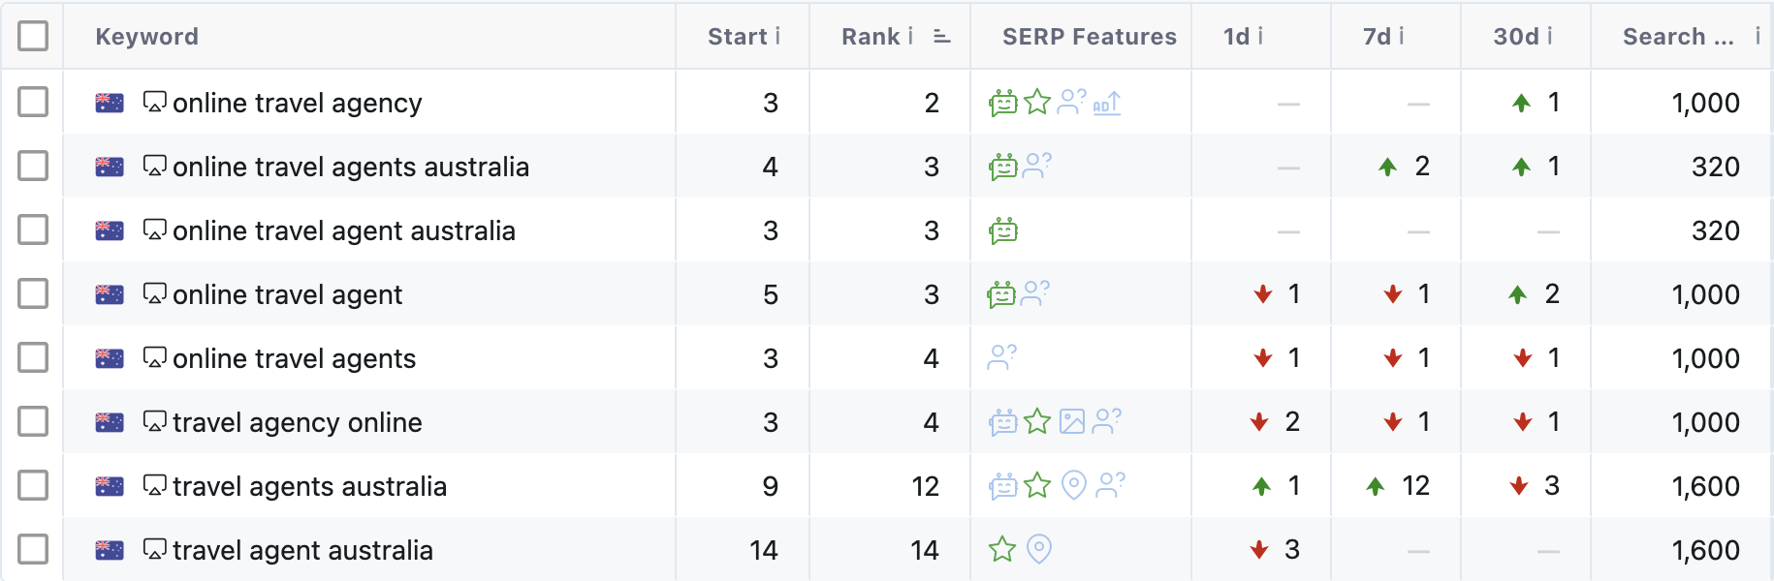The height and width of the screenshot is (581, 1774).
Task: Sort table by the 30d column header
Action: coord(1515,37)
